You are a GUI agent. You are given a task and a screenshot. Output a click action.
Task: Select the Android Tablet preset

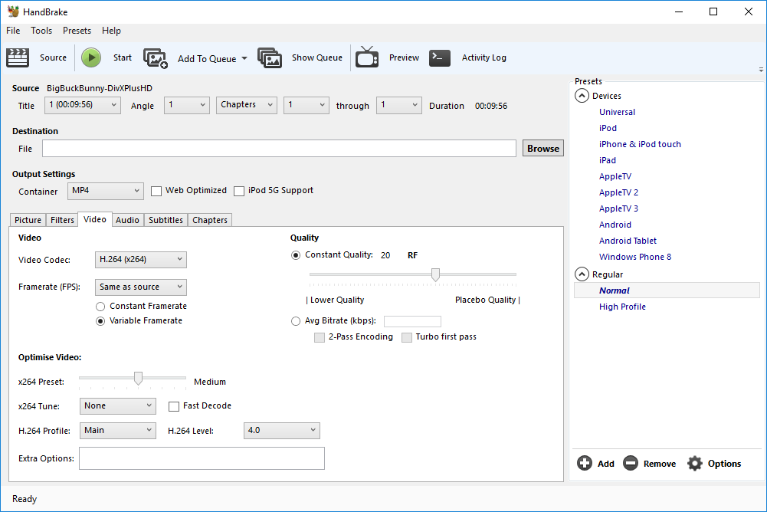coord(628,241)
